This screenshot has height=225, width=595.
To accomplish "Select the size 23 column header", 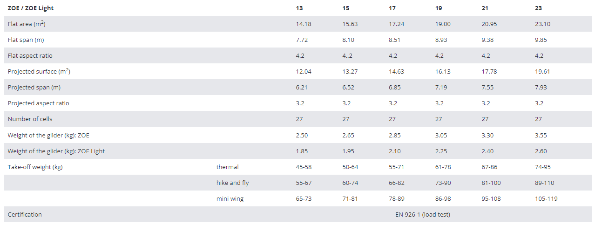I will pos(538,8).
